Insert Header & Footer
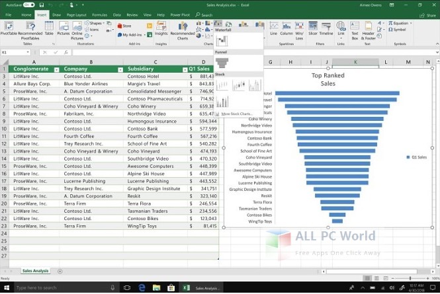Viewport: 440px width, 294px height. point(369,30)
